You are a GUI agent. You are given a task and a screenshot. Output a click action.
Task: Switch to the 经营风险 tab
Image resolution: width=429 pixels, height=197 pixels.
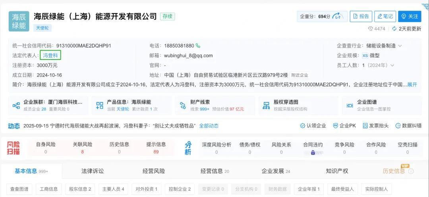coord(154,171)
